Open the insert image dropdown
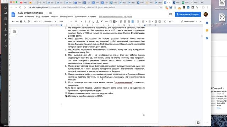The image size is (227, 127). [115, 22]
